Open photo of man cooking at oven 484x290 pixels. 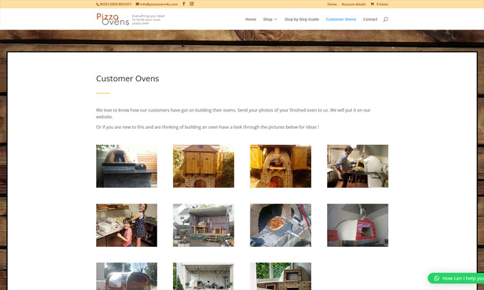tap(358, 166)
